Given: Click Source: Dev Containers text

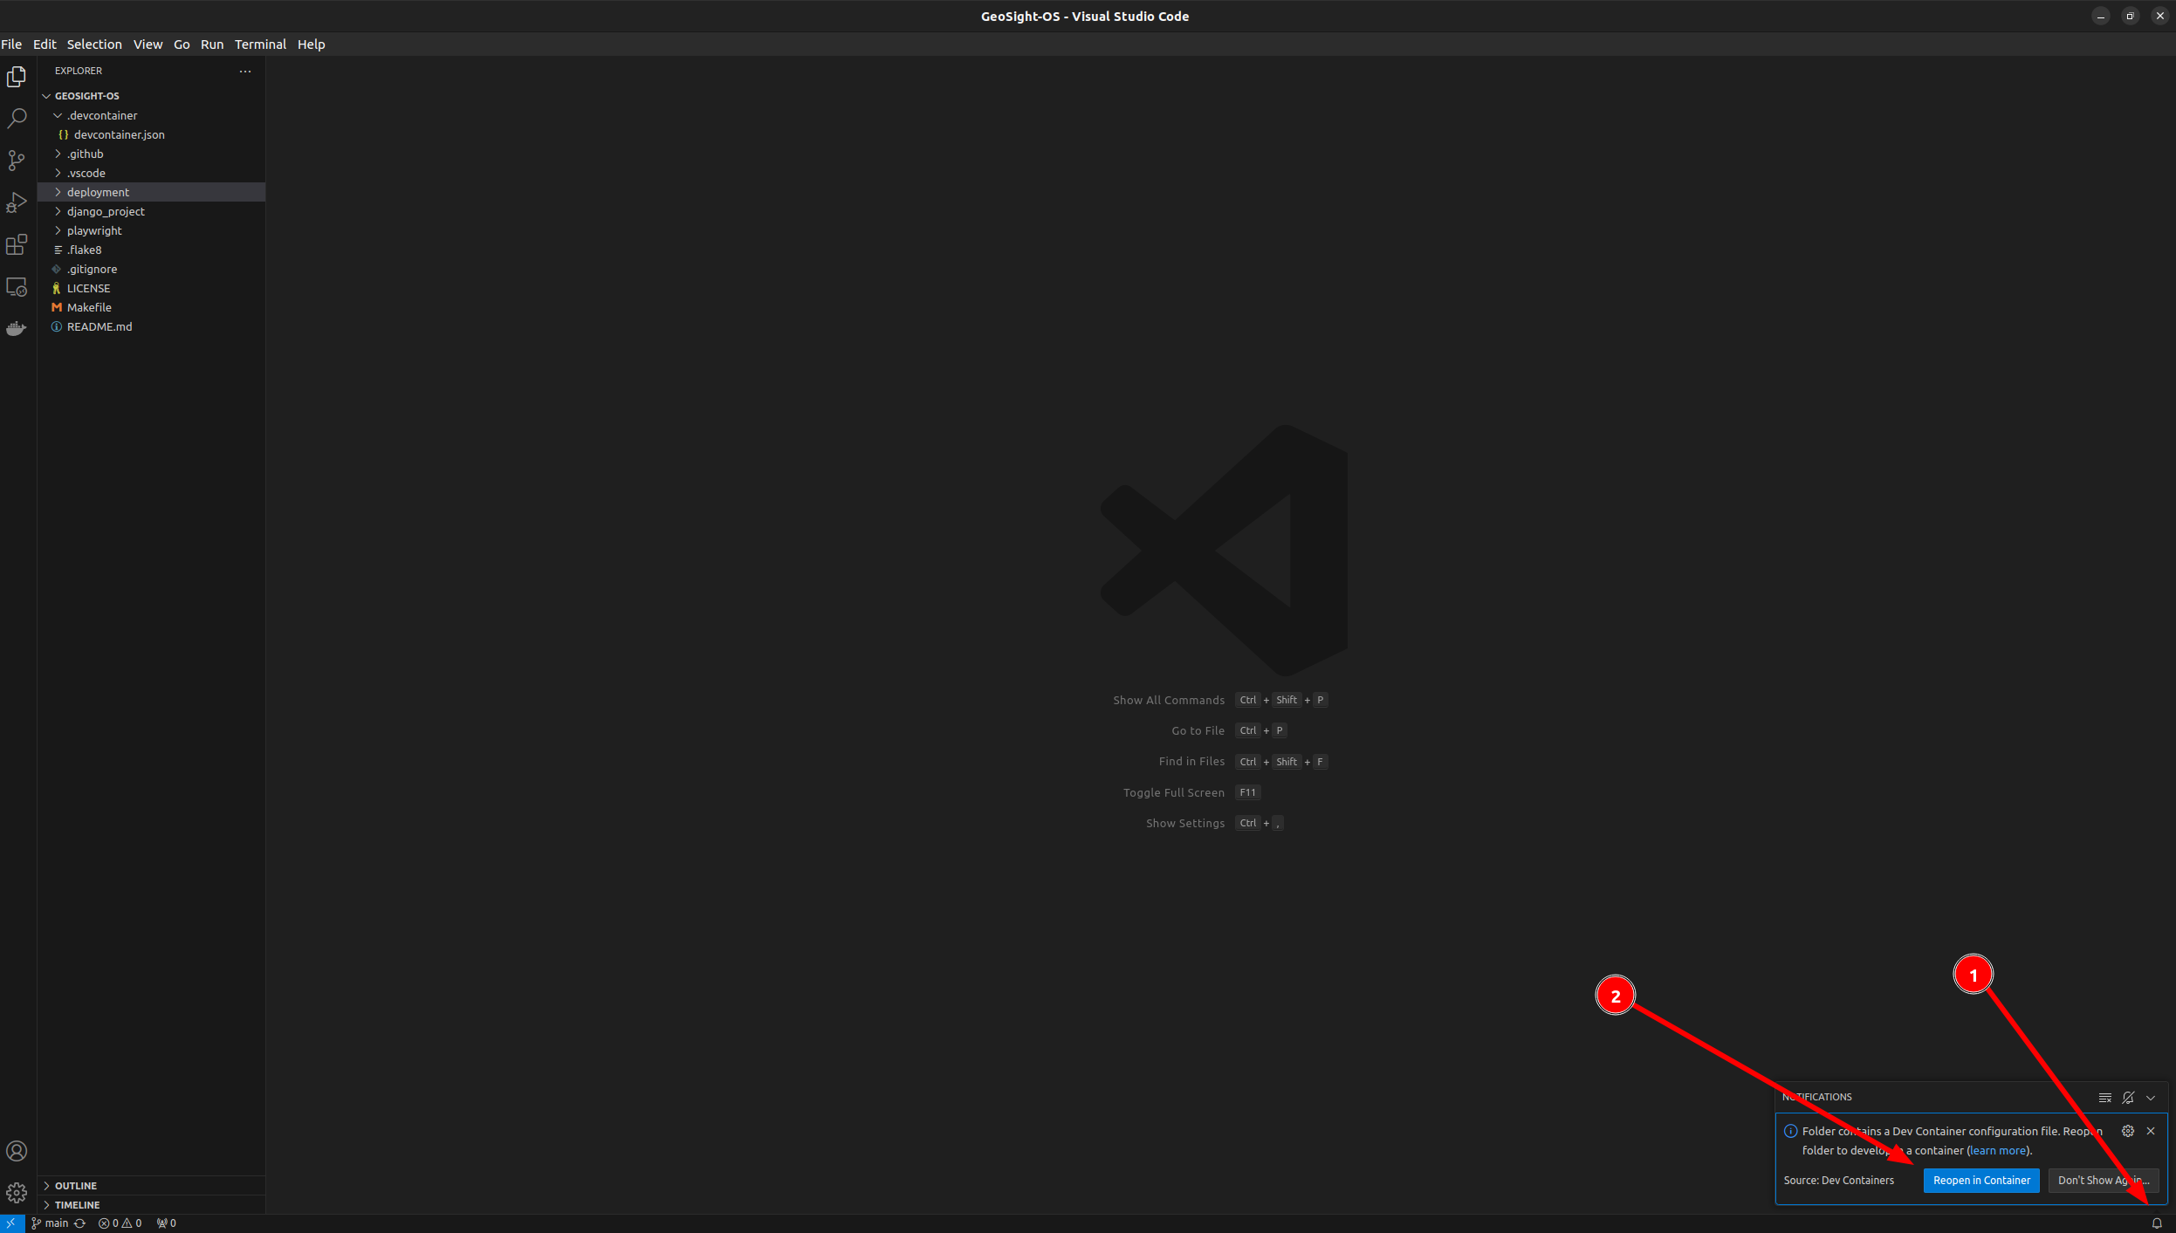Looking at the screenshot, I should pyautogui.click(x=1838, y=1181).
